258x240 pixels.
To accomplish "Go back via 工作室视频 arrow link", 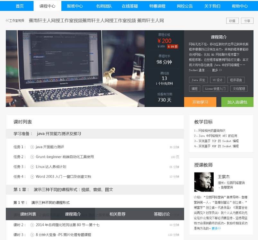I will coord(15,21).
